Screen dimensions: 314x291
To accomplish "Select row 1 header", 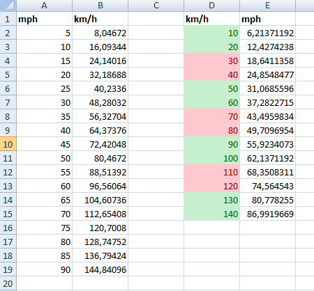I will click(8, 19).
